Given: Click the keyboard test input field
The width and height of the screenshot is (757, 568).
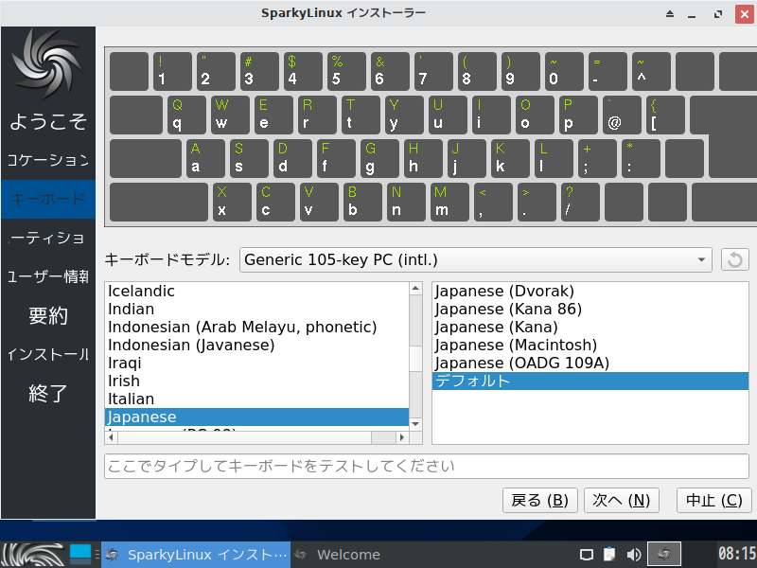Looking at the screenshot, I should click(427, 466).
